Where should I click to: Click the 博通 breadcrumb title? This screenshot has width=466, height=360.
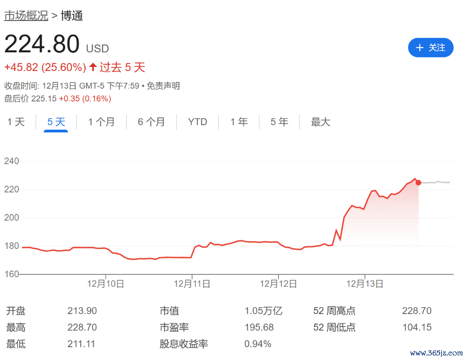point(71,15)
